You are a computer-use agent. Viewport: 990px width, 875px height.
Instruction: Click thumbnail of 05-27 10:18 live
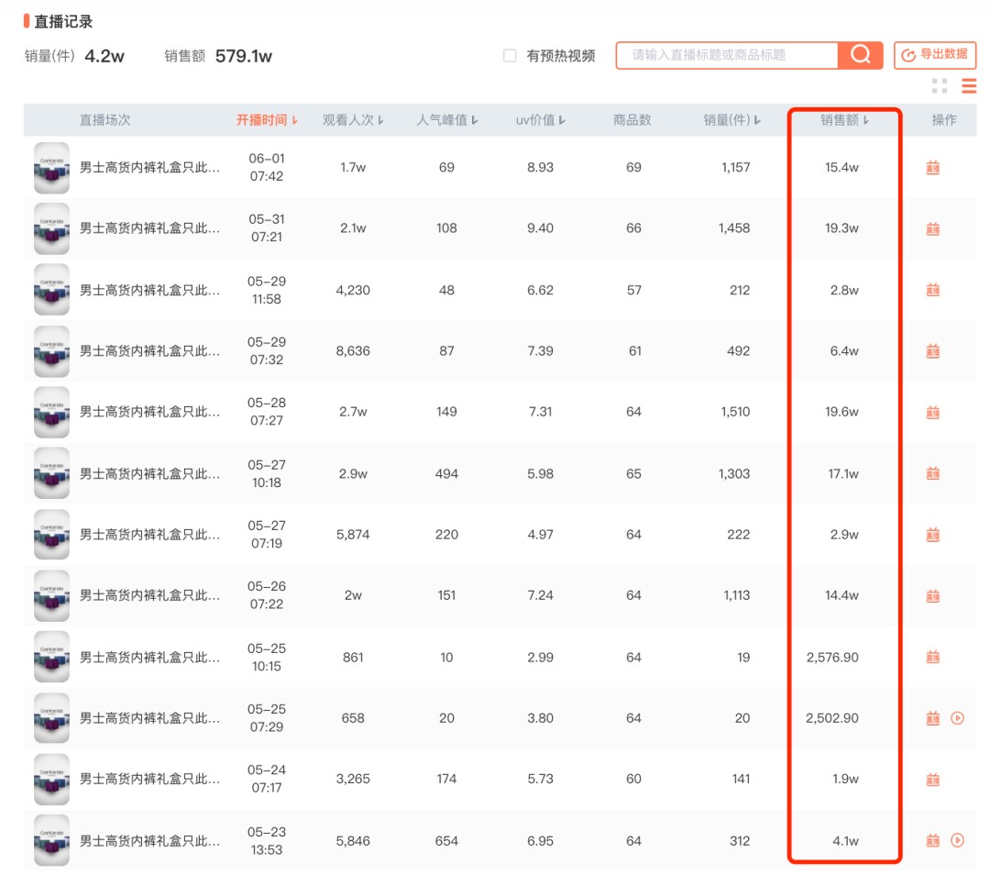(51, 473)
